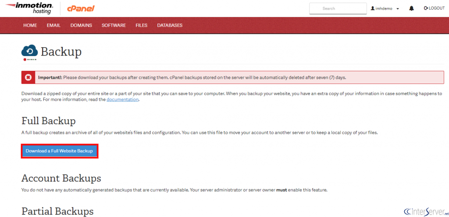Viewport: 449px width, 217px height.
Task: Follow the documentation link
Action: pyautogui.click(x=122, y=99)
